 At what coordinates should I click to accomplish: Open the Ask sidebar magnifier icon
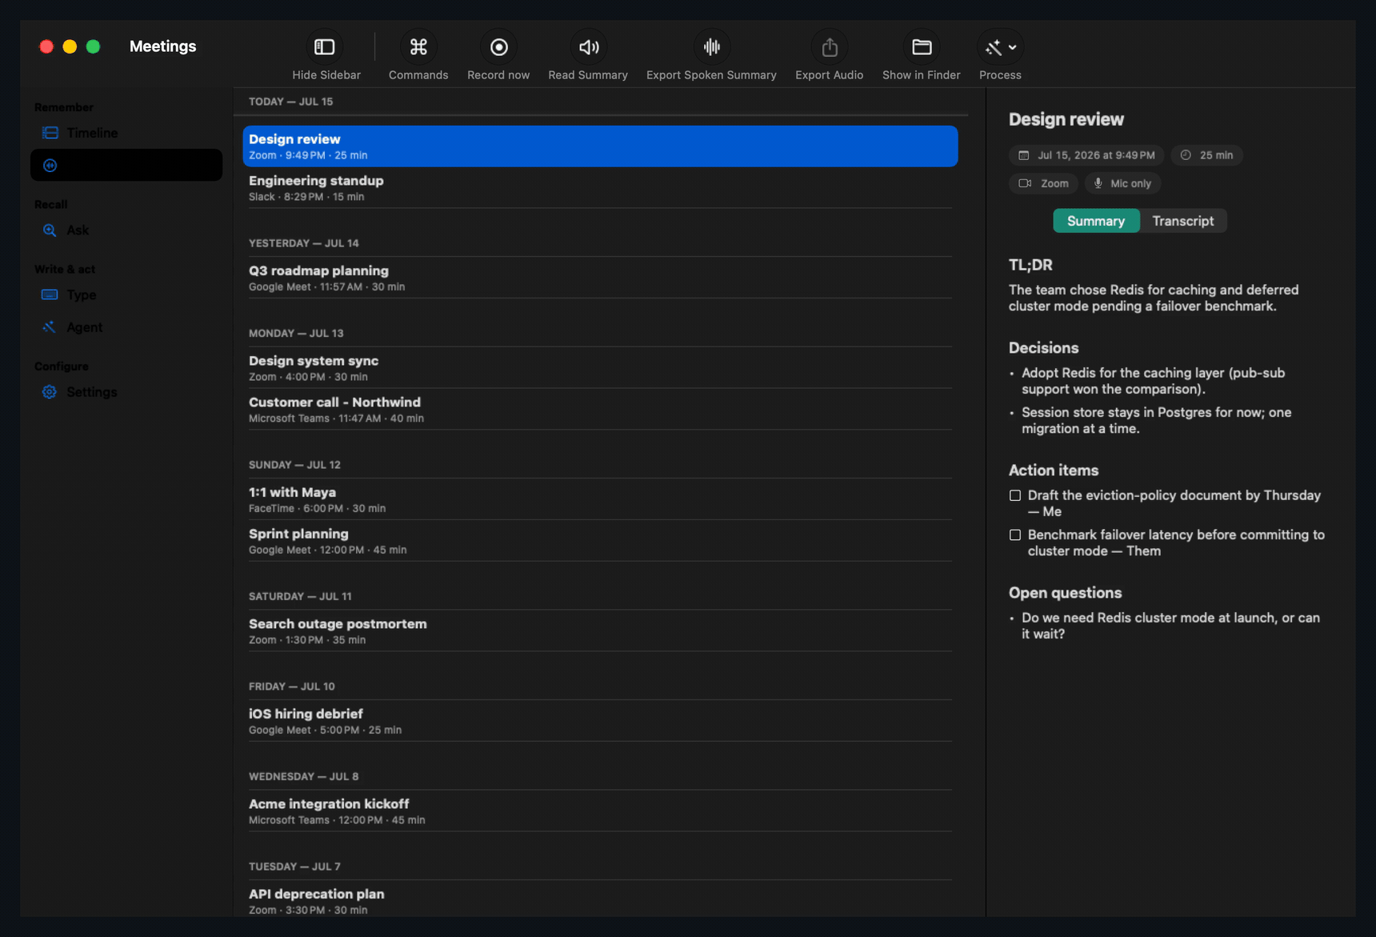(50, 230)
